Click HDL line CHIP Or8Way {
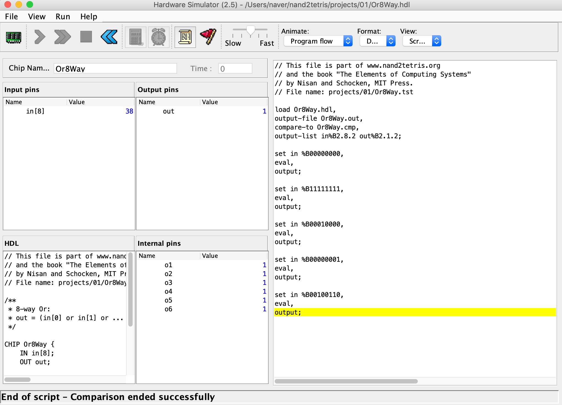 (x=29, y=344)
